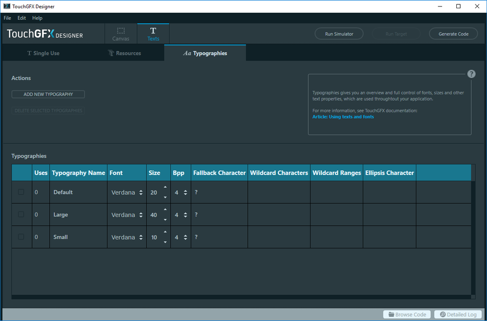Open the Resources tab
The height and width of the screenshot is (321, 487).
click(x=124, y=53)
